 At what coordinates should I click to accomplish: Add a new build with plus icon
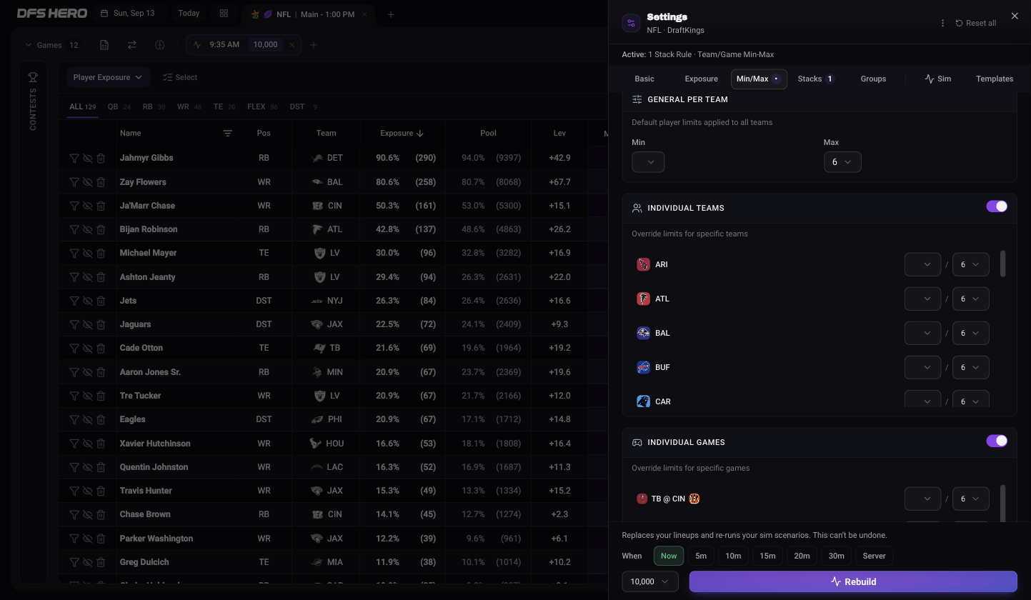click(314, 45)
